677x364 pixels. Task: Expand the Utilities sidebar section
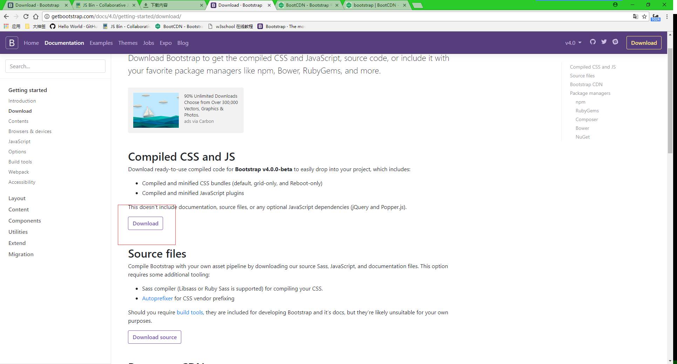coord(18,232)
